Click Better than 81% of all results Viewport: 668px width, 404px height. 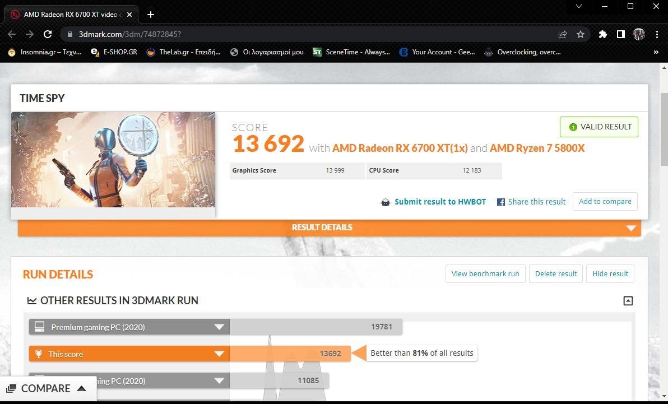(422, 353)
